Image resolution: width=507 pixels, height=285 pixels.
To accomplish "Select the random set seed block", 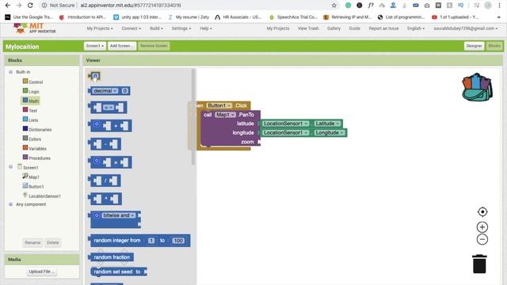I will [118, 272].
